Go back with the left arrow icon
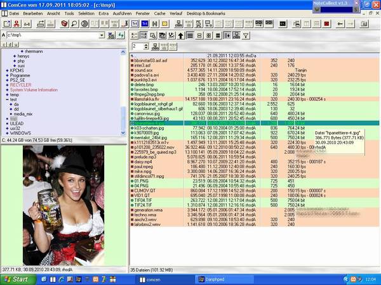The width and height of the screenshot is (381, 285). tap(340, 24)
